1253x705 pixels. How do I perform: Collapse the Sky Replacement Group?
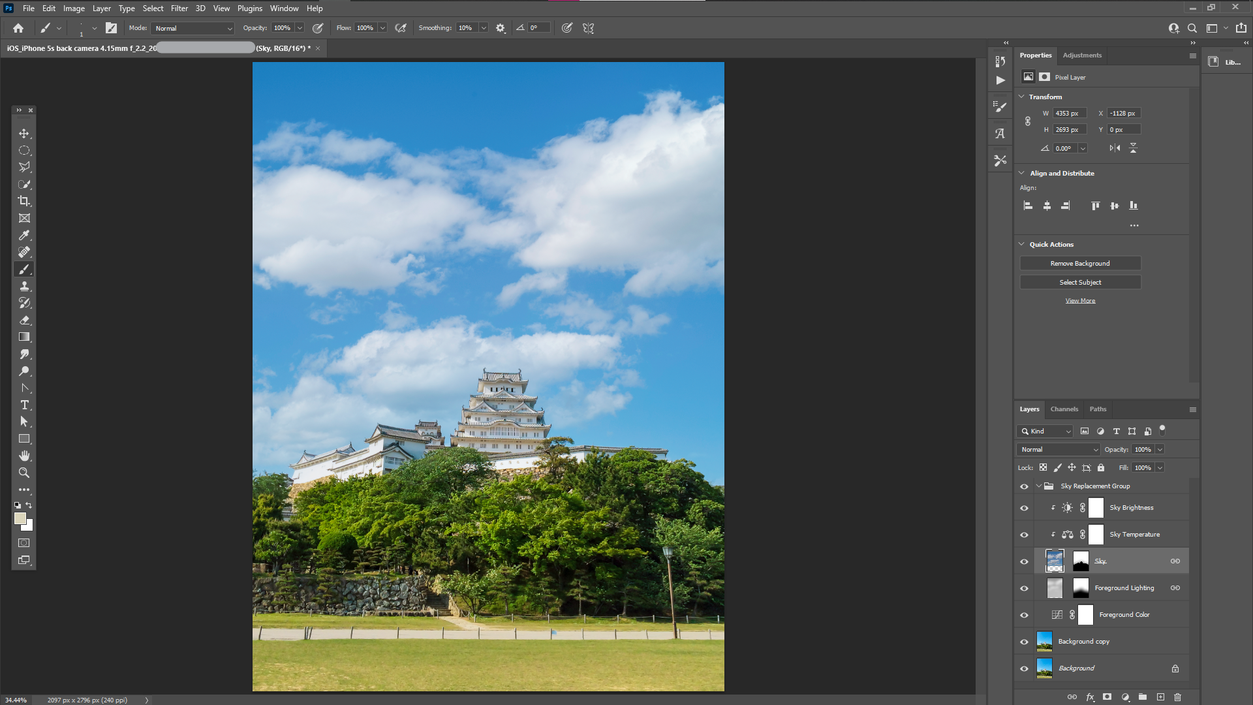coord(1038,486)
